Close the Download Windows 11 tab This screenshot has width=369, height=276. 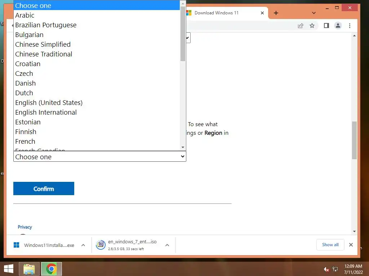tap(262, 13)
